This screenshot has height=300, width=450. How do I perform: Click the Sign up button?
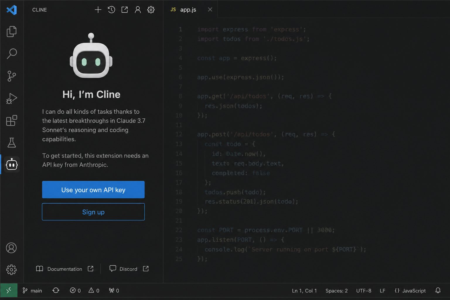93,212
